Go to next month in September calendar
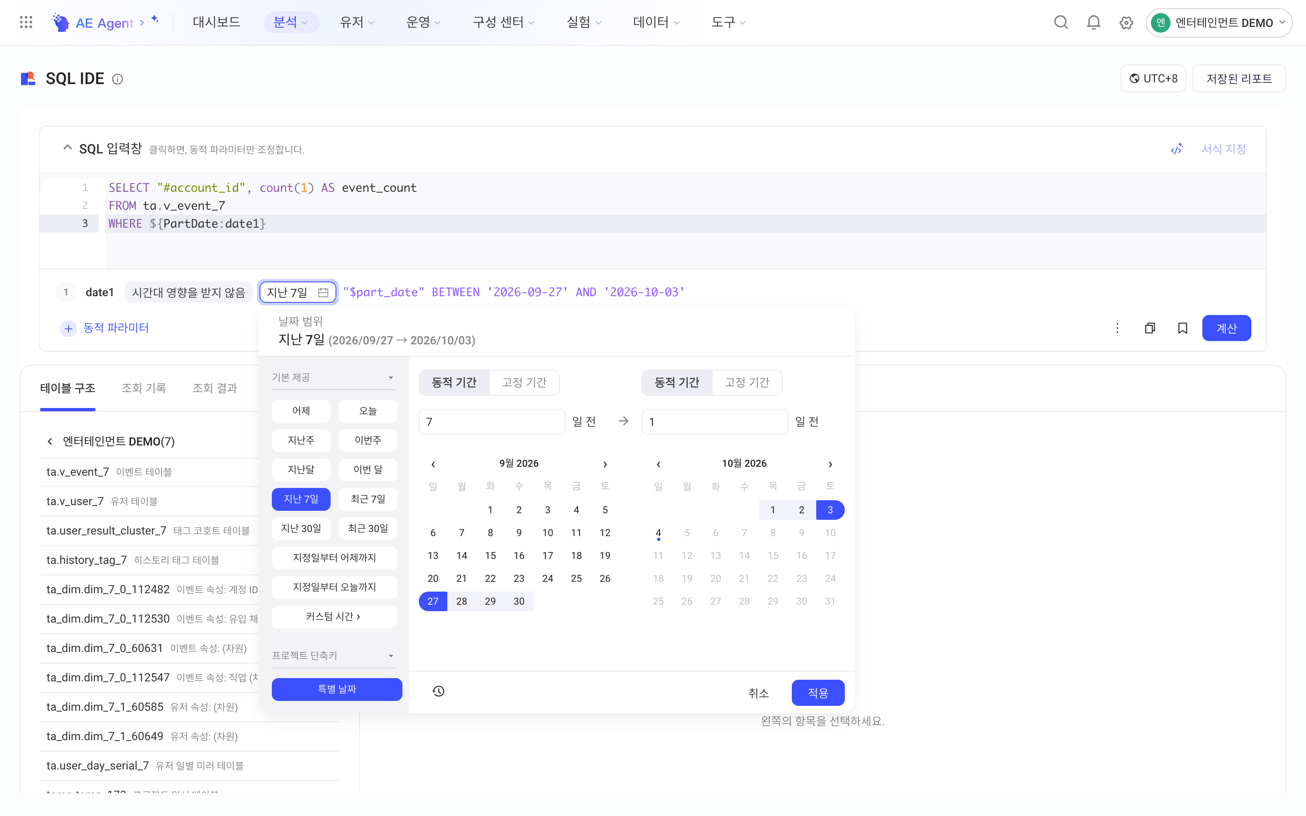The height and width of the screenshot is (816, 1306). (605, 464)
